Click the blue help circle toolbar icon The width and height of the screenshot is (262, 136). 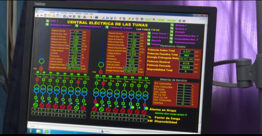tap(180, 21)
